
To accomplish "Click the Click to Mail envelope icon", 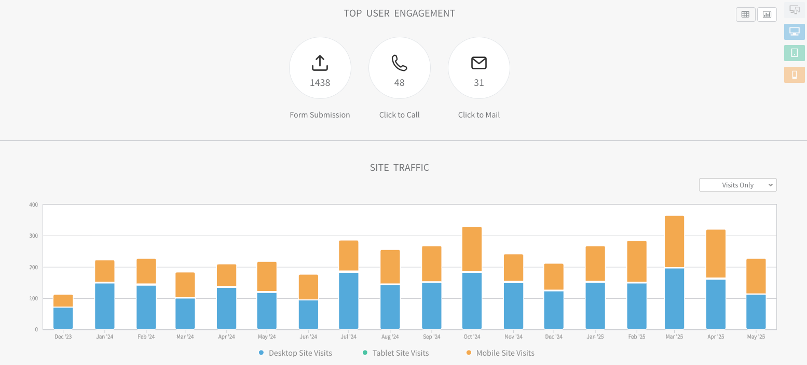I will pyautogui.click(x=478, y=63).
